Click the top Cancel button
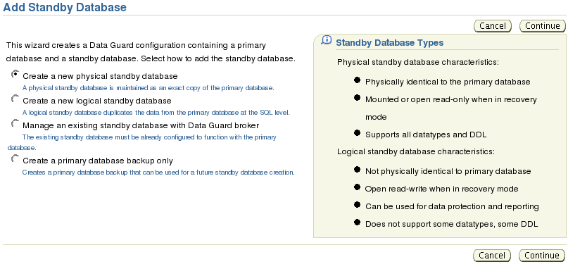 (492, 26)
